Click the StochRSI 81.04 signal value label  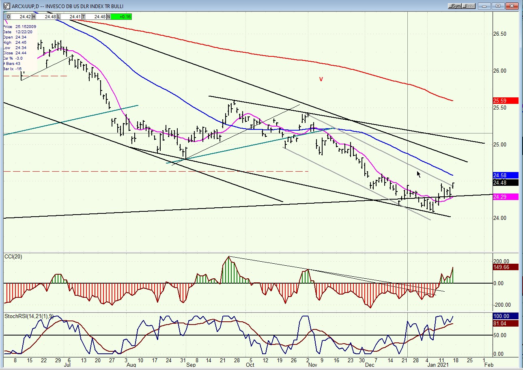pos(505,323)
